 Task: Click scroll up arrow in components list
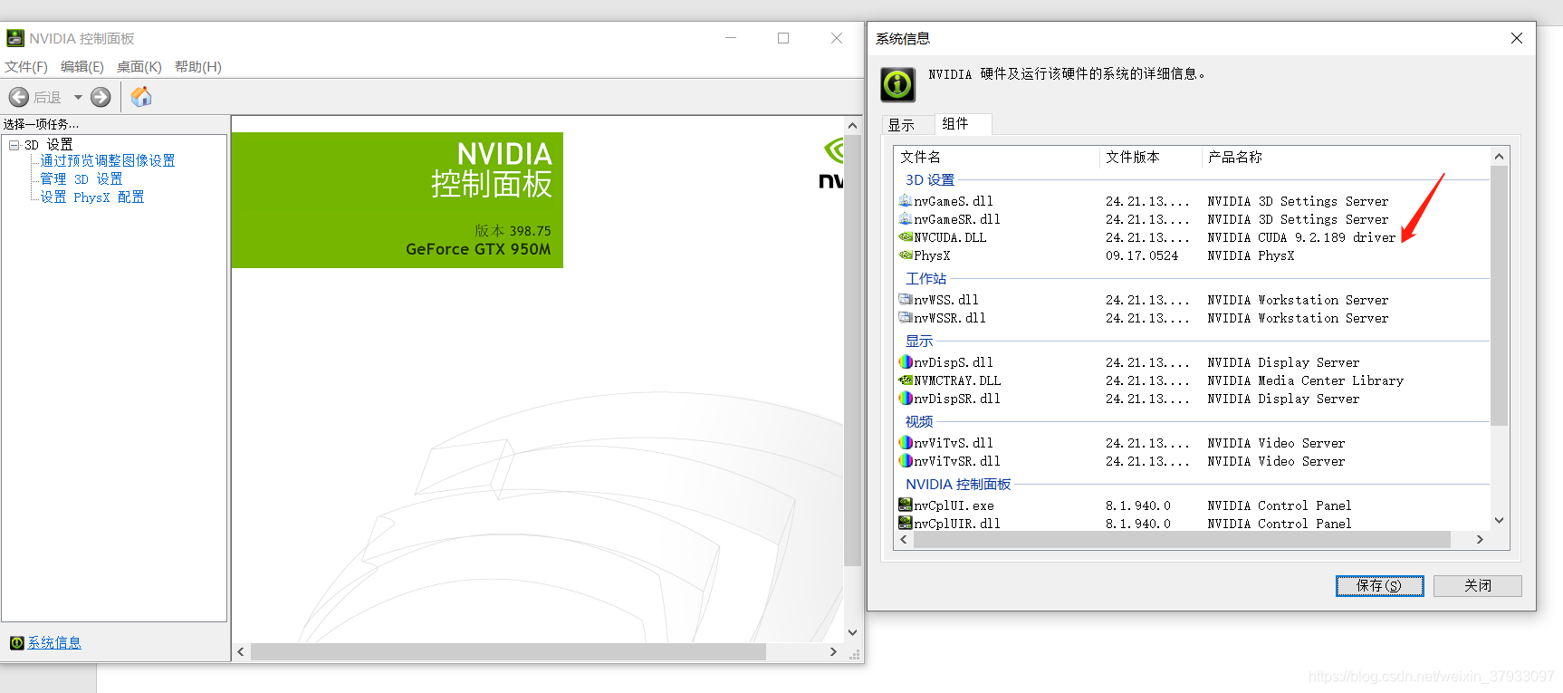click(1499, 157)
